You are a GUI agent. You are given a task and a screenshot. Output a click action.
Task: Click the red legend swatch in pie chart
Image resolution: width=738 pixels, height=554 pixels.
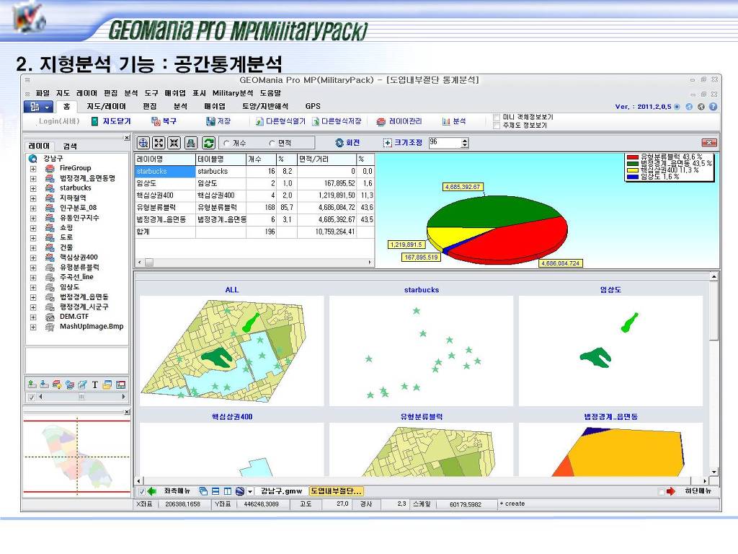[633, 157]
